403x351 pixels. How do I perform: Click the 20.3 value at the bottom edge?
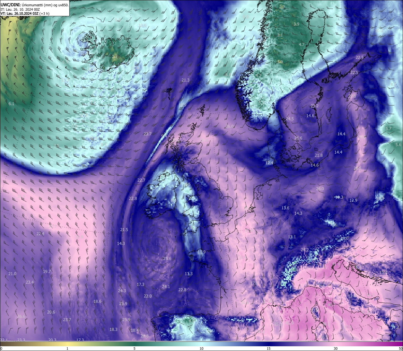click(x=52, y=340)
